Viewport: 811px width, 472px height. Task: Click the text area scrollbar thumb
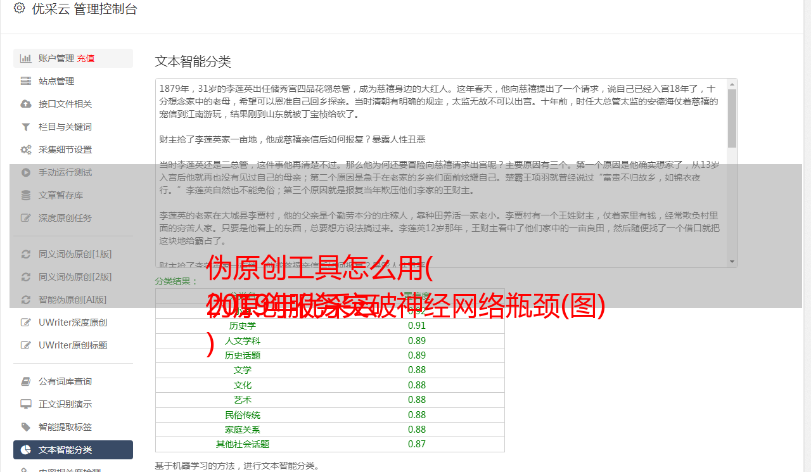click(x=732, y=118)
